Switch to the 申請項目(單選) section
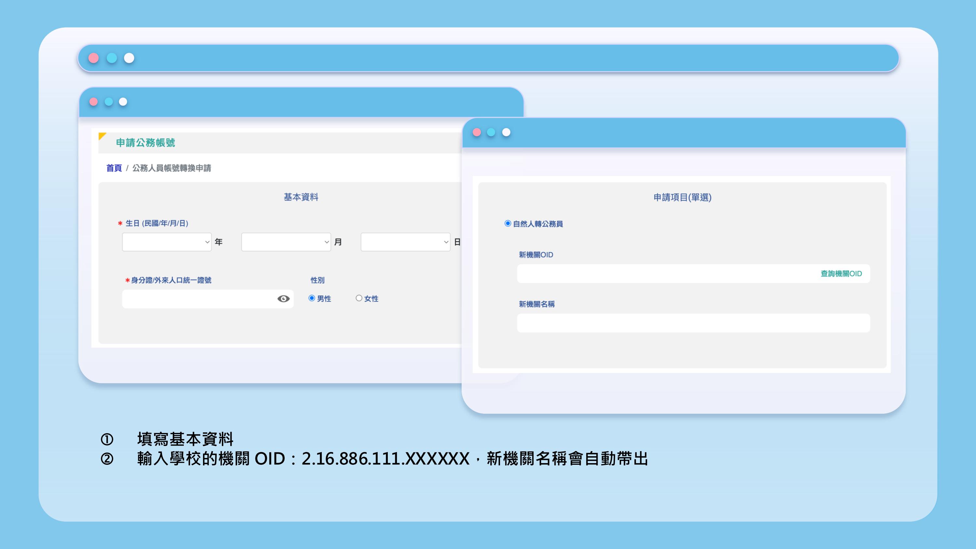The width and height of the screenshot is (976, 549). click(682, 197)
